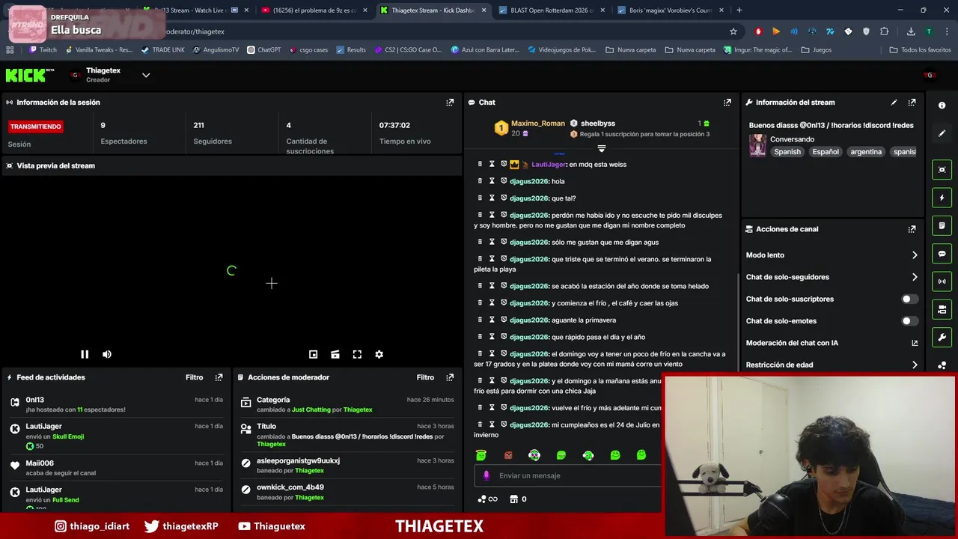
Task: Enter fullscreen in stream preview
Action: (357, 354)
